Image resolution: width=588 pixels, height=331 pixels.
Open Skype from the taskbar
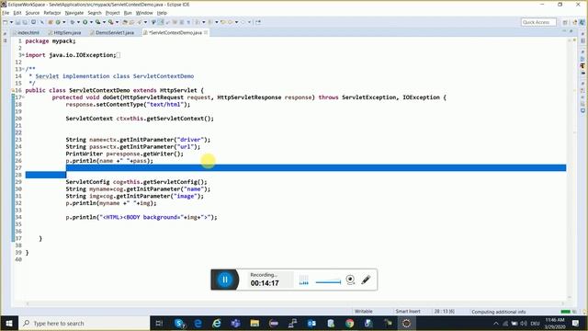[x=180, y=323]
